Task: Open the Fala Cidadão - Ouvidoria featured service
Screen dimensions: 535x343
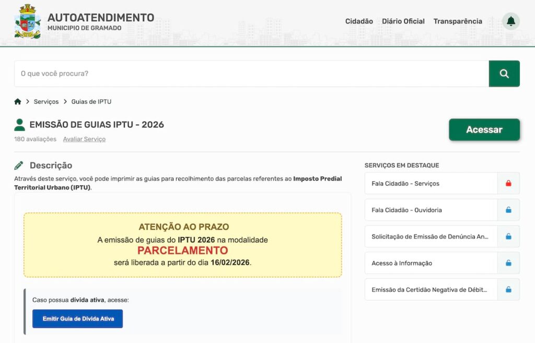Action: pyautogui.click(x=431, y=210)
